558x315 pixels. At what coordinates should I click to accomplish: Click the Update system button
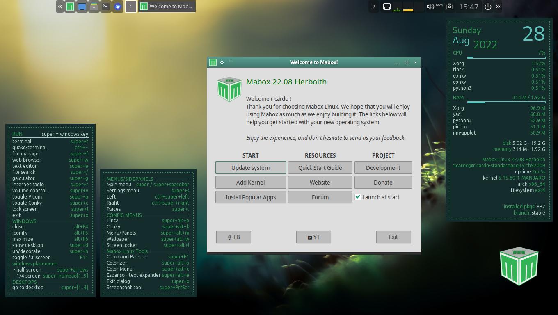[x=250, y=168]
